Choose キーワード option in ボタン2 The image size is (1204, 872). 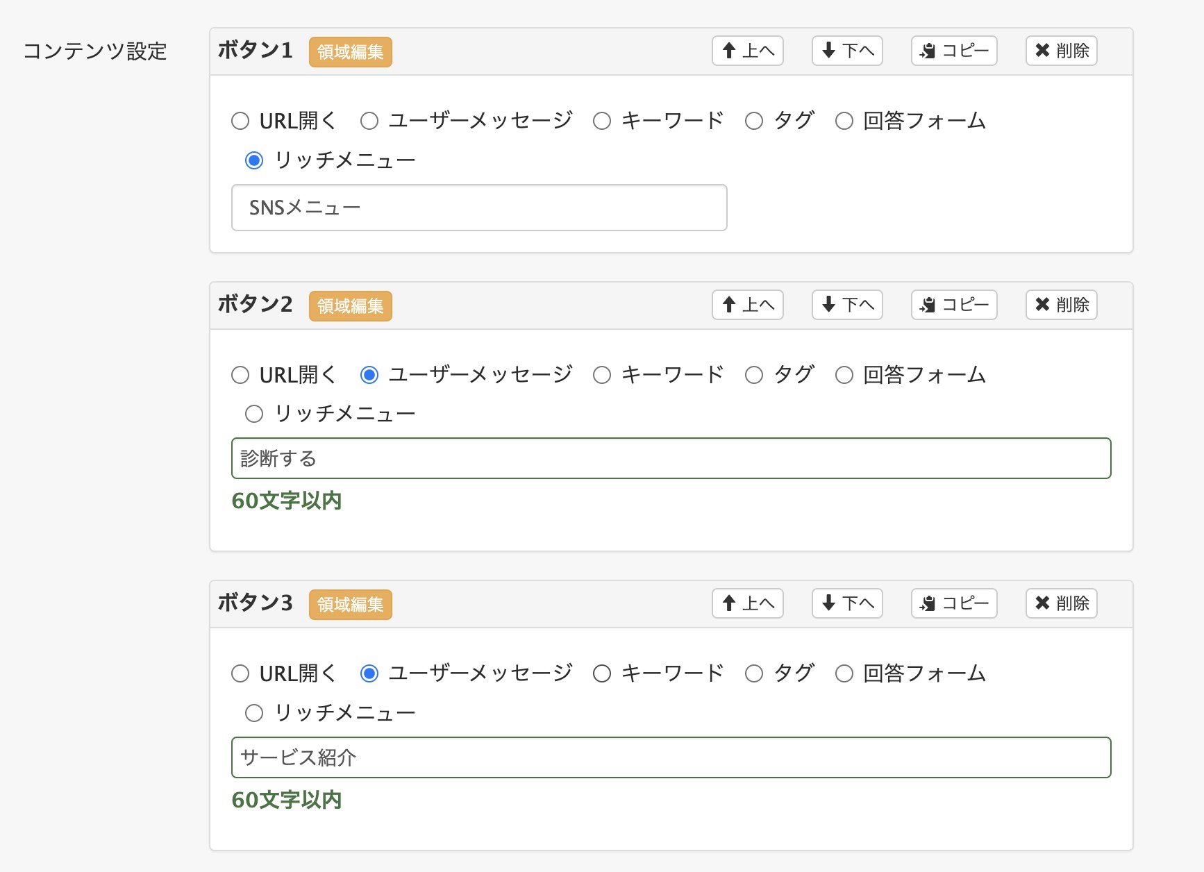point(602,375)
